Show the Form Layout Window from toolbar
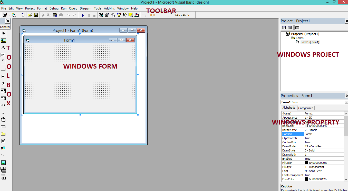 click(113, 15)
